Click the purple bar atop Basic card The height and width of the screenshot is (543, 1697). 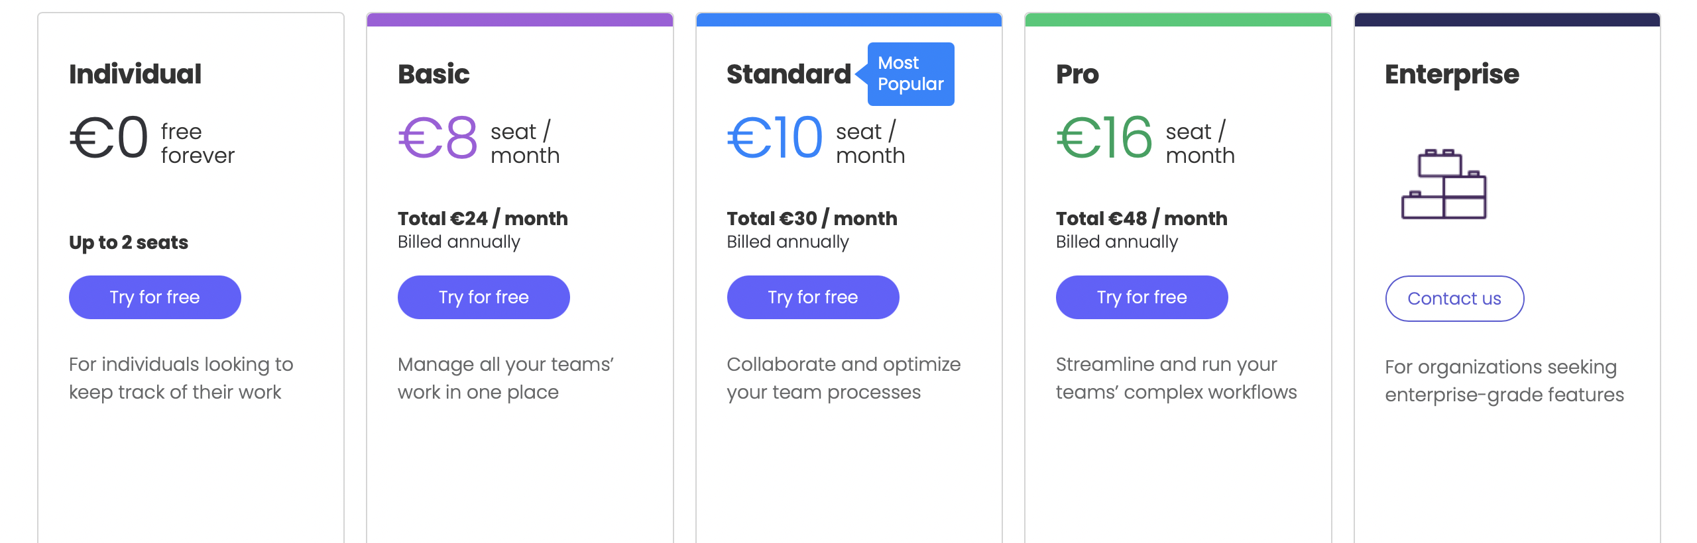[x=520, y=19]
